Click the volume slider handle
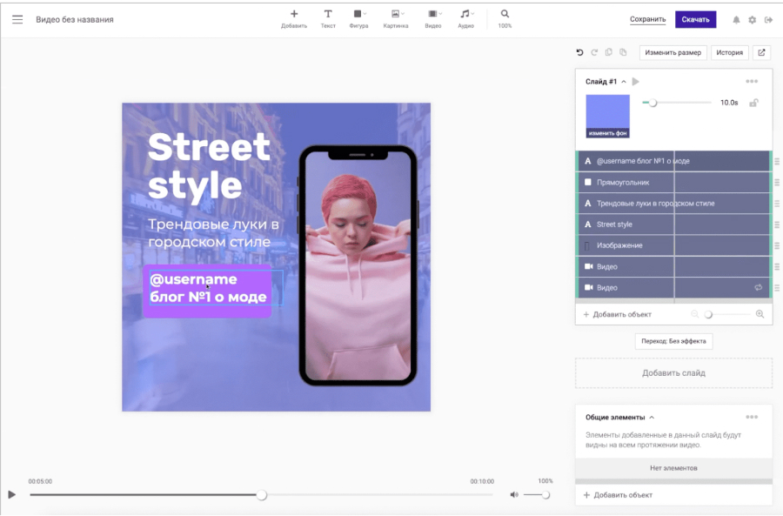 (x=545, y=494)
